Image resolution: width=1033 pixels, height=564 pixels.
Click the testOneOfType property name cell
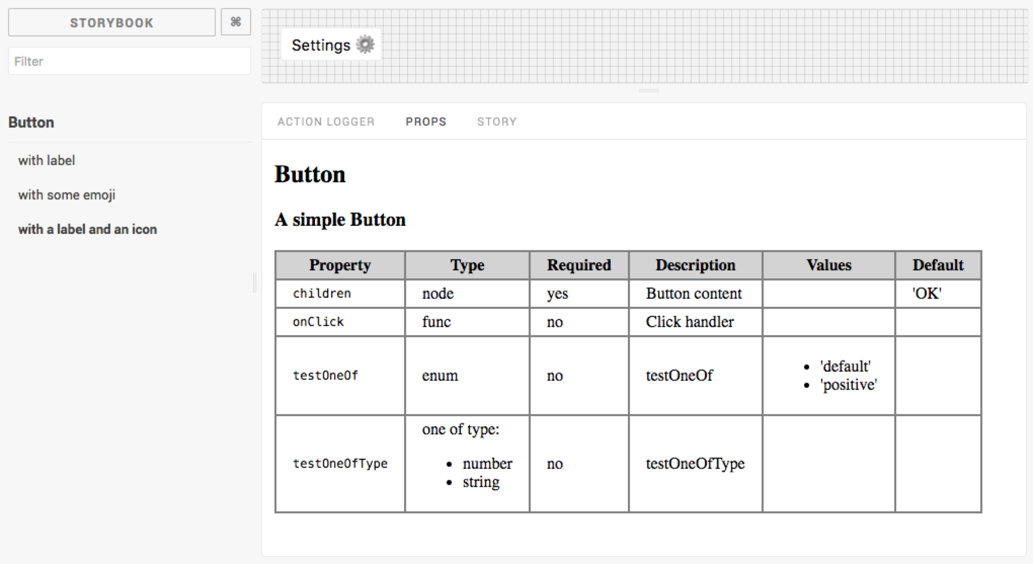tap(340, 464)
